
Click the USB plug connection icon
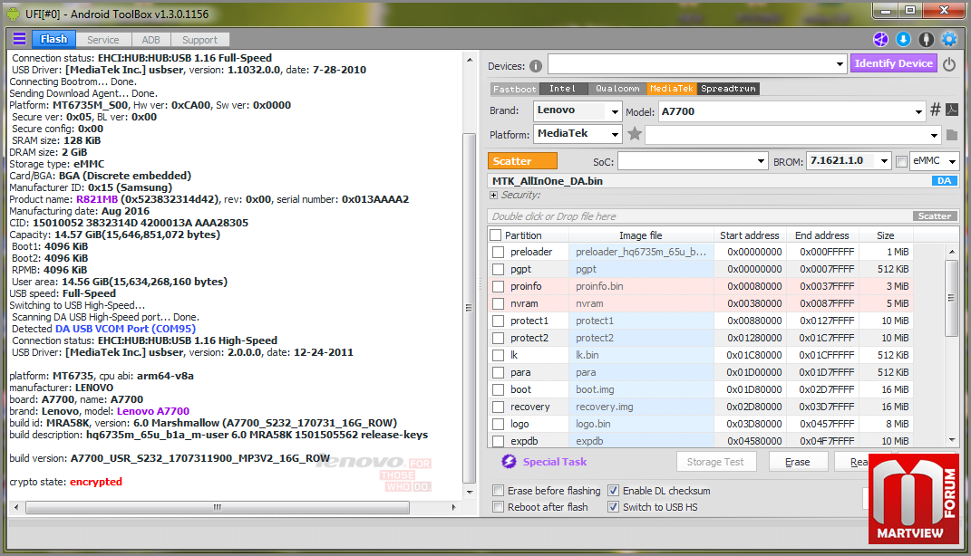926,40
